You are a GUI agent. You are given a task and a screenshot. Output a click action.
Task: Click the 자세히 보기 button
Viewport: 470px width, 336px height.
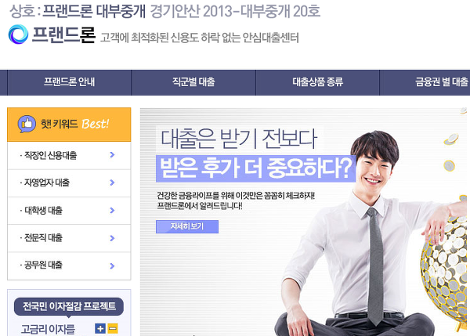[187, 226]
